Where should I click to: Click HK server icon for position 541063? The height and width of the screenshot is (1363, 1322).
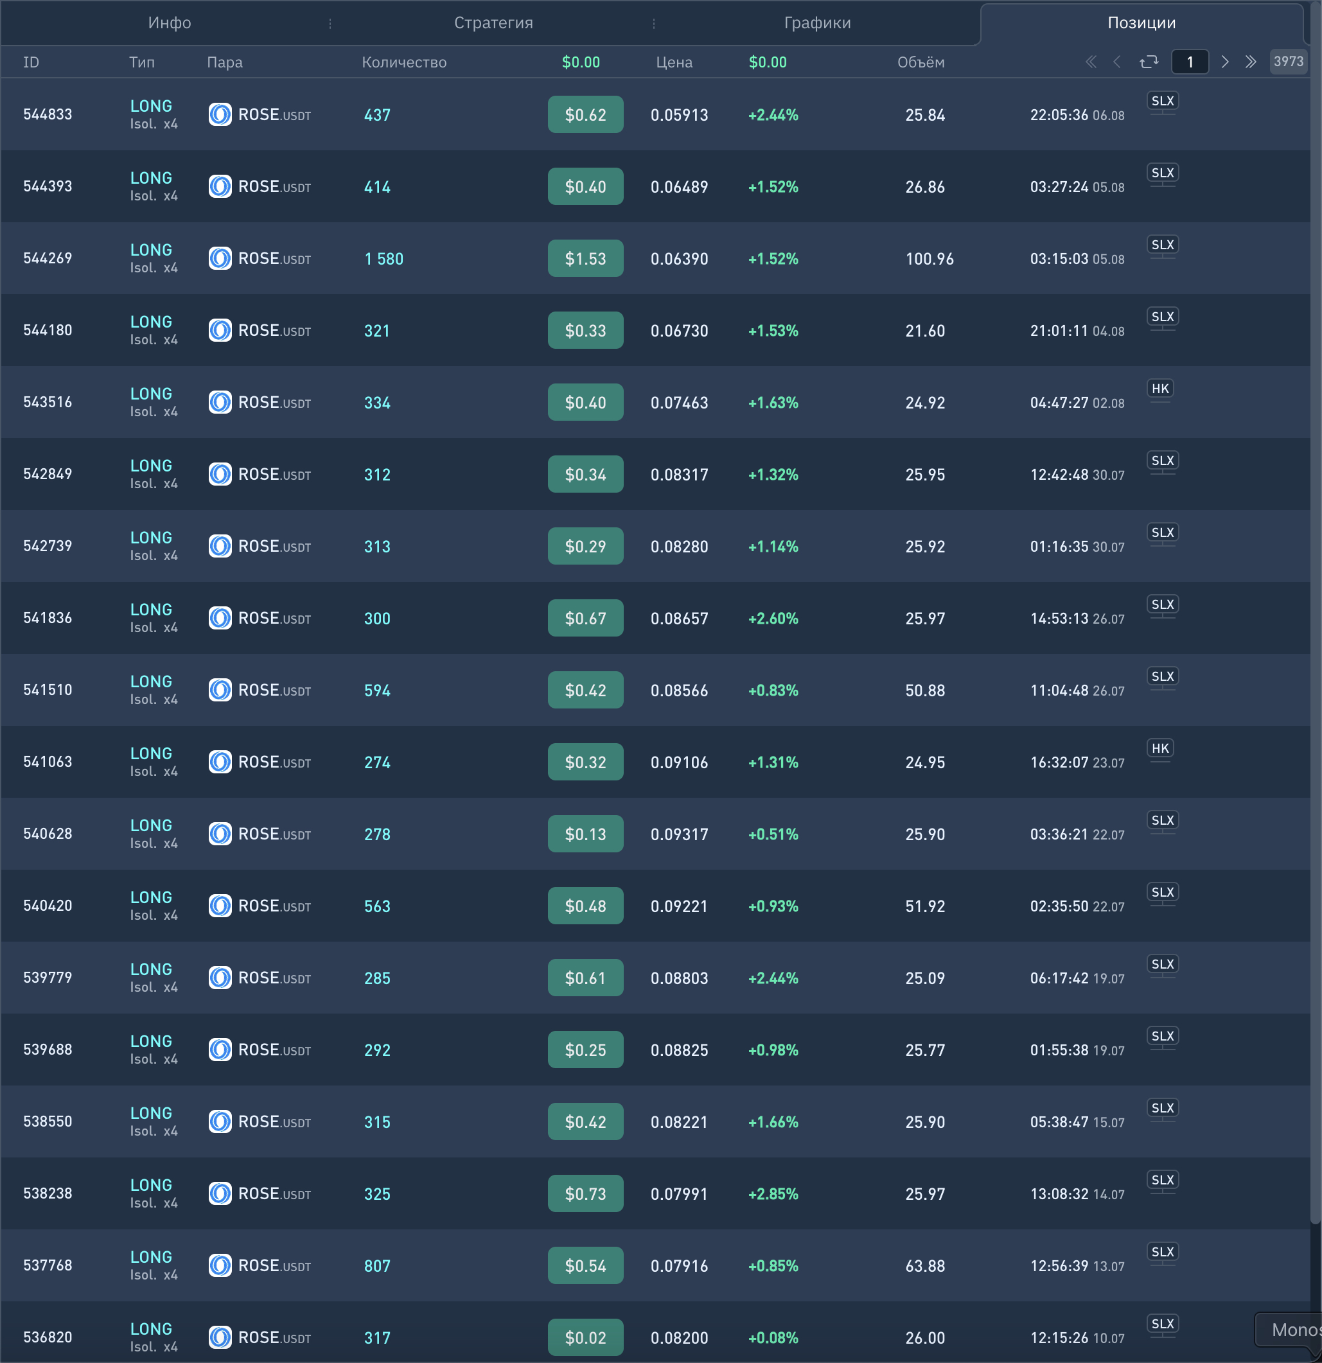coord(1160,749)
